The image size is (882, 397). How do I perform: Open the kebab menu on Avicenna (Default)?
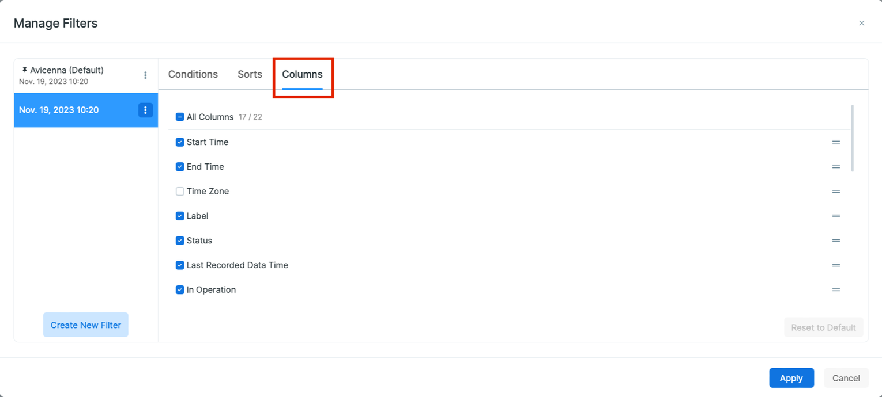(x=145, y=75)
